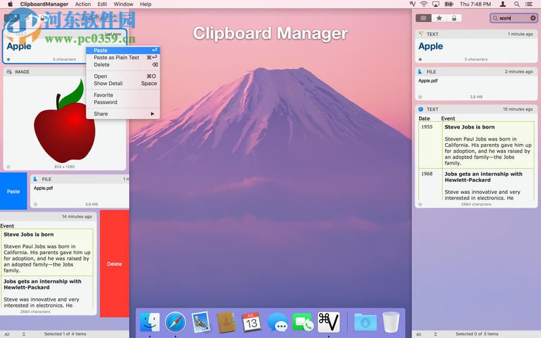
Task: Open Mail stamp icon in the Dock
Action: [x=201, y=322]
